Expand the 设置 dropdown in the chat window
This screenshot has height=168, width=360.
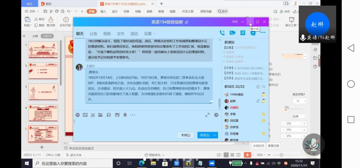pyautogui.click(x=150, y=34)
